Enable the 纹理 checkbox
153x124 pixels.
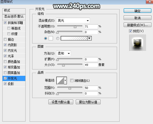[x=9, y=34]
